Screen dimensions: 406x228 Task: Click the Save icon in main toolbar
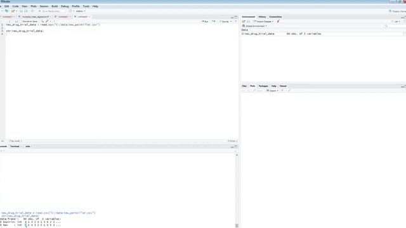click(x=21, y=11)
